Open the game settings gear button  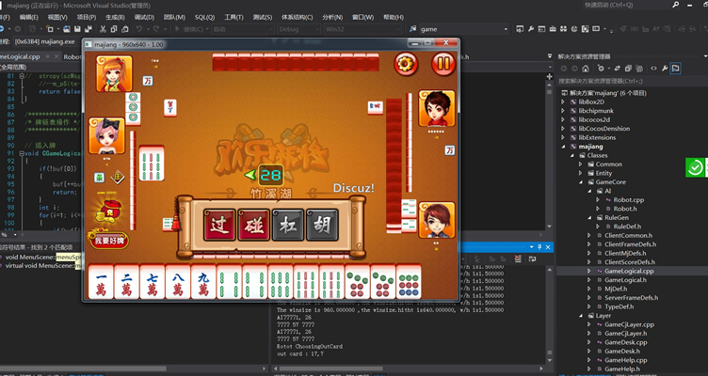coord(406,64)
